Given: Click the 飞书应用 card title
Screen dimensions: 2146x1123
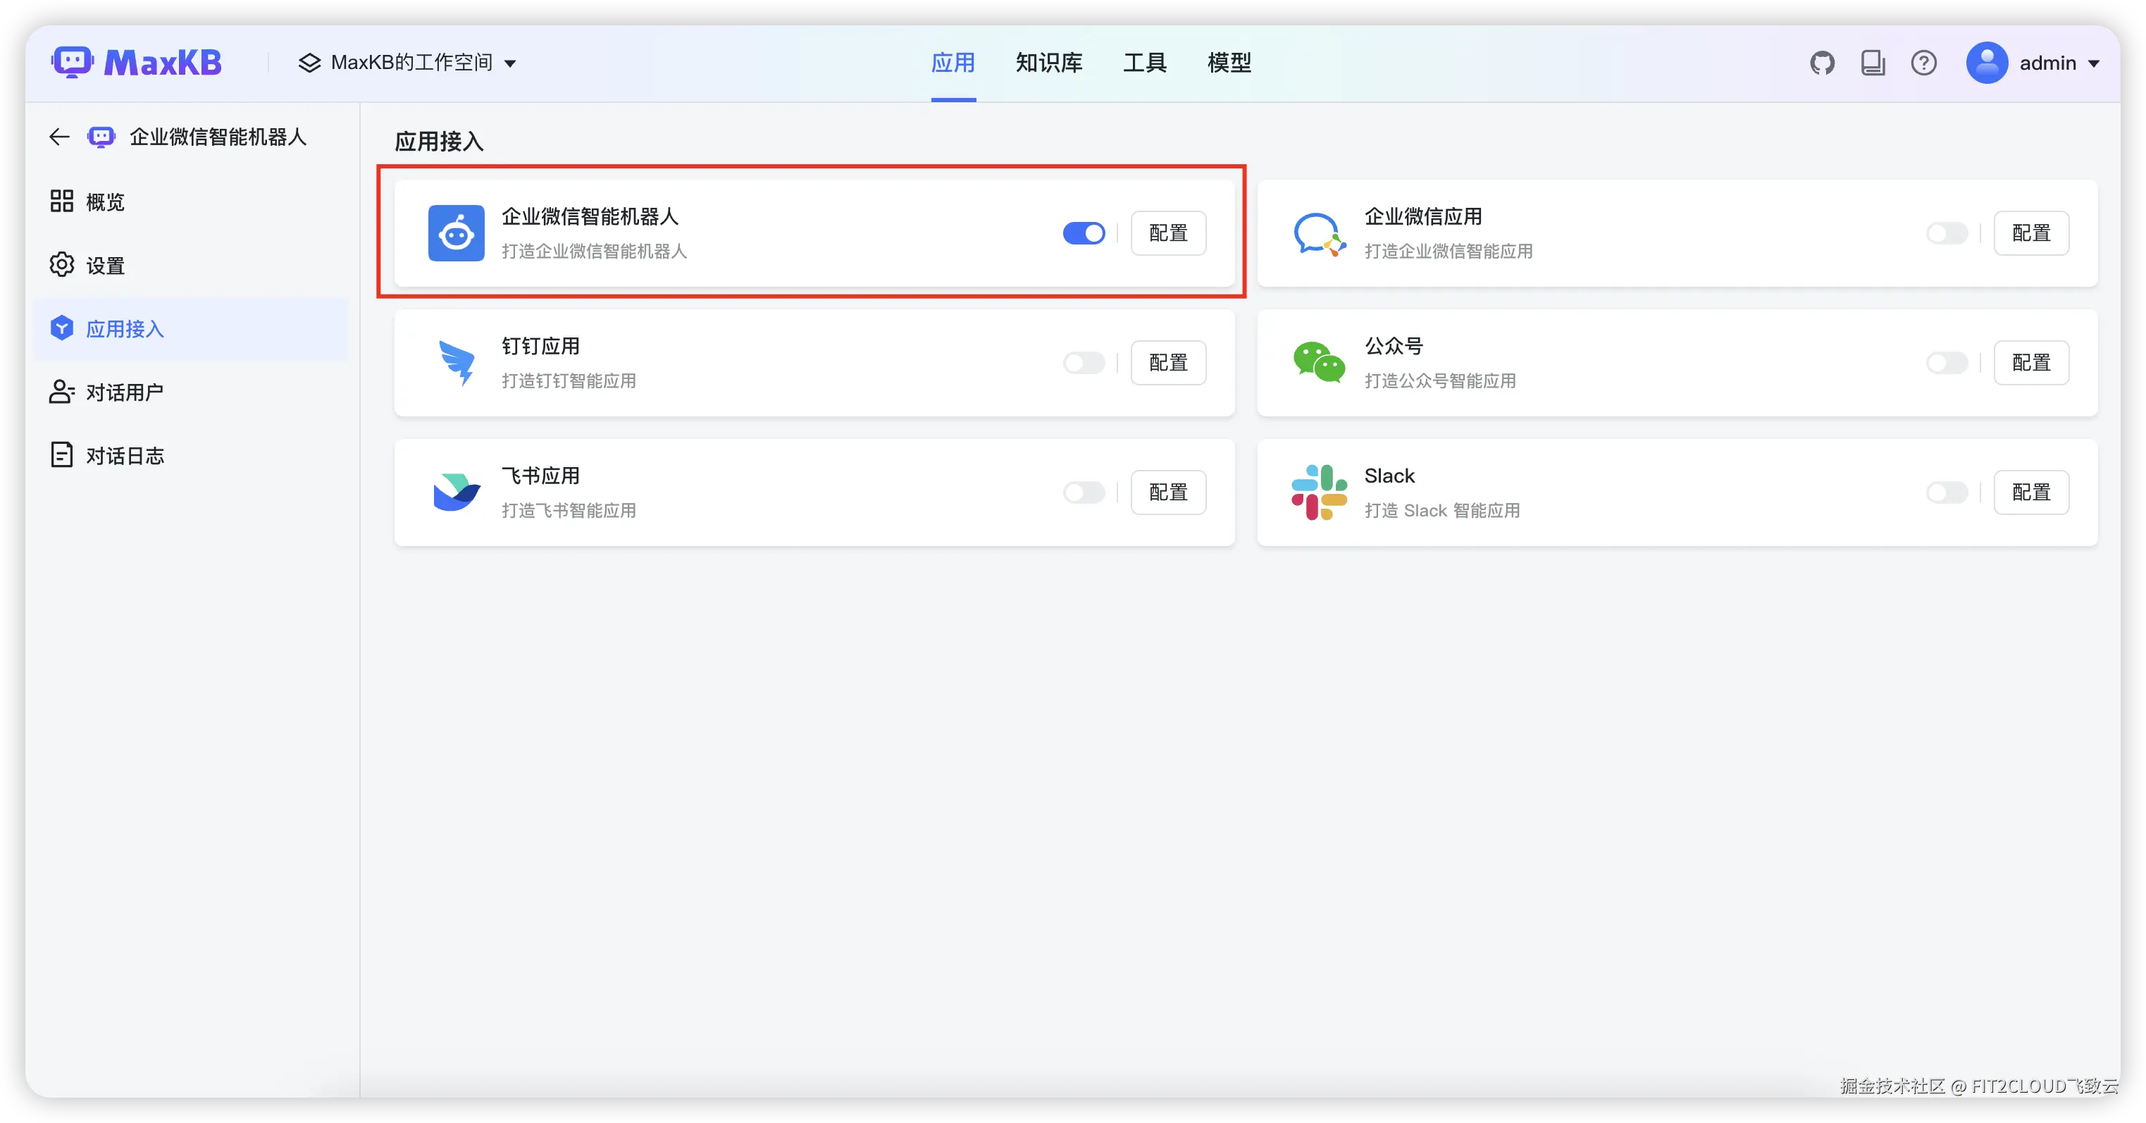Looking at the screenshot, I should [x=540, y=476].
